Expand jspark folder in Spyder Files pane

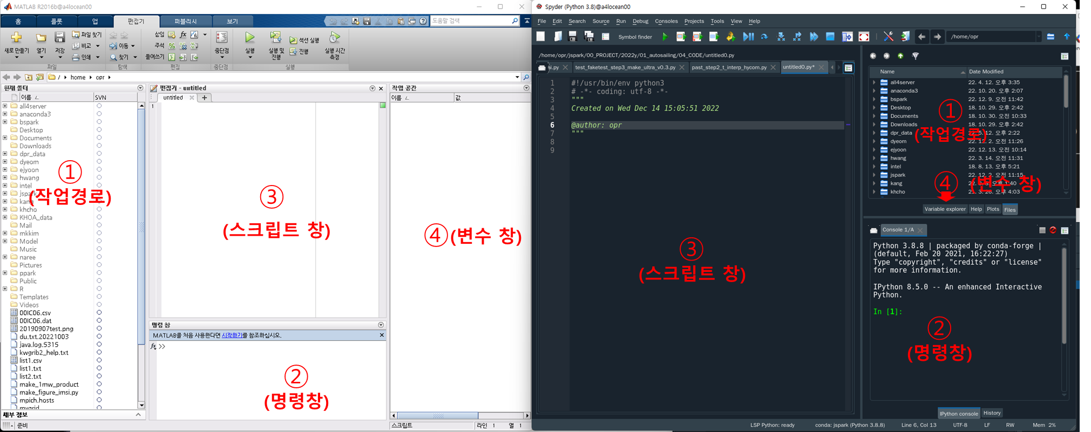pos(874,175)
